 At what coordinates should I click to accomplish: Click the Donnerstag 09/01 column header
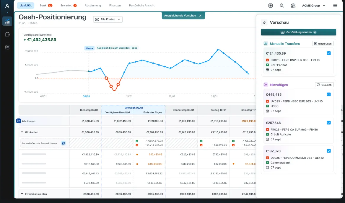(x=183, y=110)
